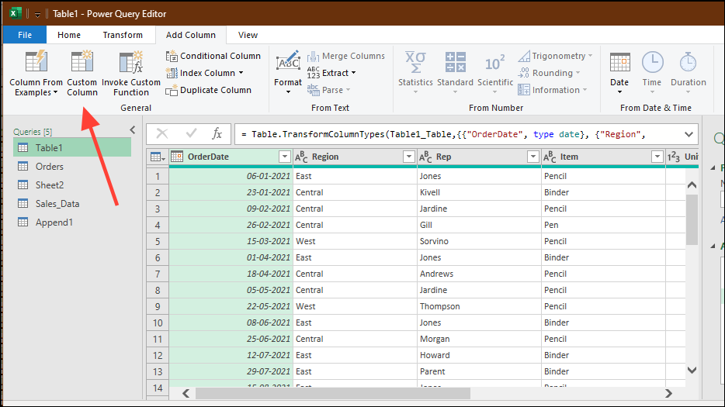Image resolution: width=725 pixels, height=407 pixels.
Task: Open Item column filter dropdown
Action: (x=657, y=157)
